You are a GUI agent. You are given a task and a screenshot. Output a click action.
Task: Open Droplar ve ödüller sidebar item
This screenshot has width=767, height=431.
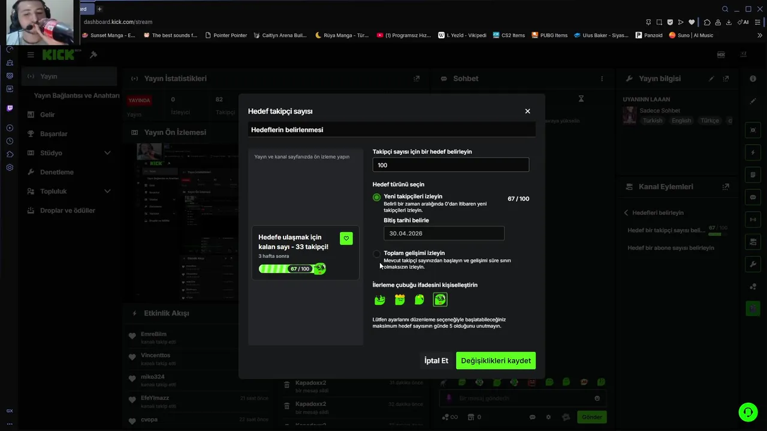(68, 210)
